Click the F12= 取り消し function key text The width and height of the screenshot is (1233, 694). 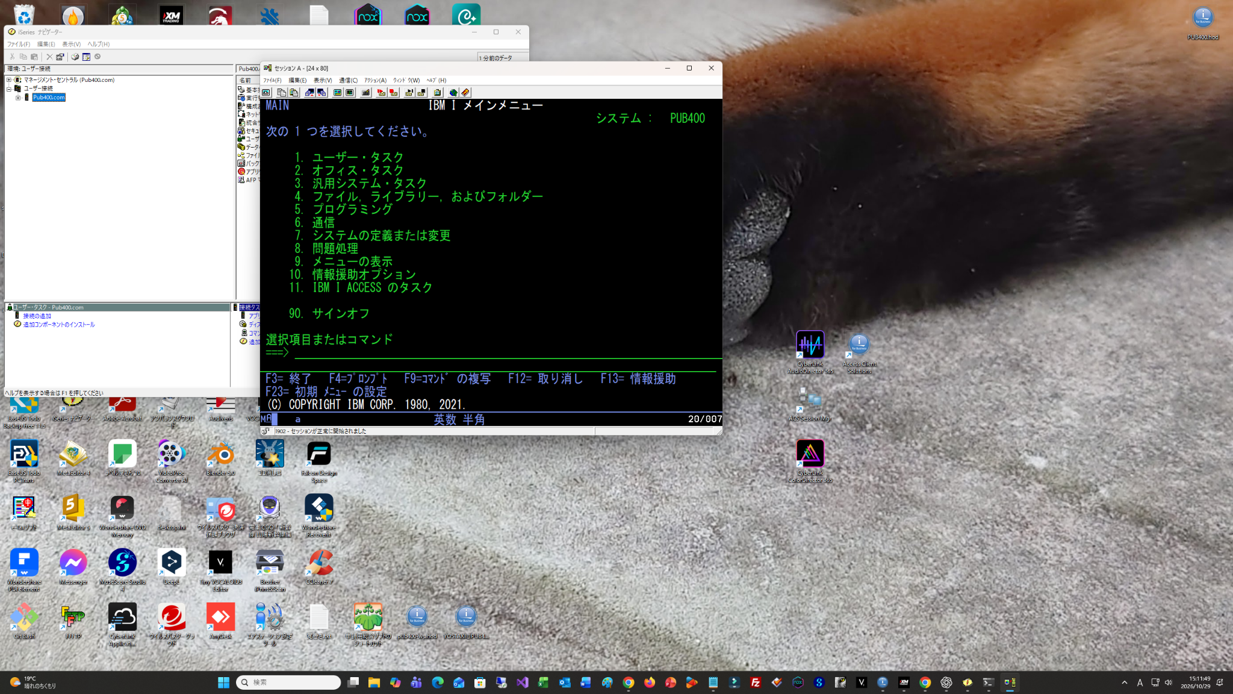[545, 378]
